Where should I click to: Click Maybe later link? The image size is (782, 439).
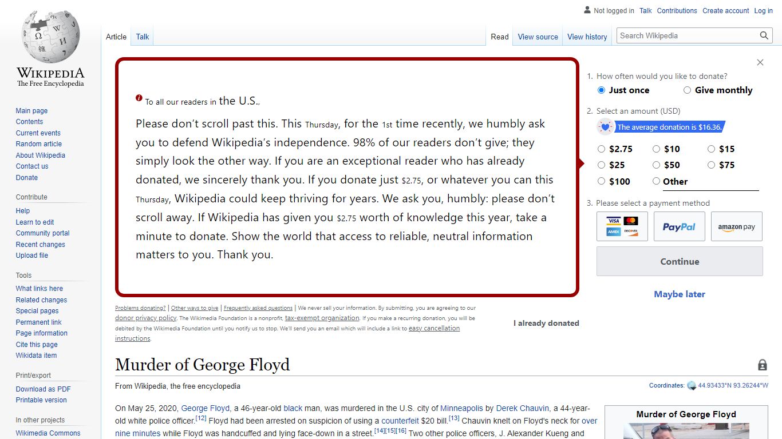click(x=680, y=294)
